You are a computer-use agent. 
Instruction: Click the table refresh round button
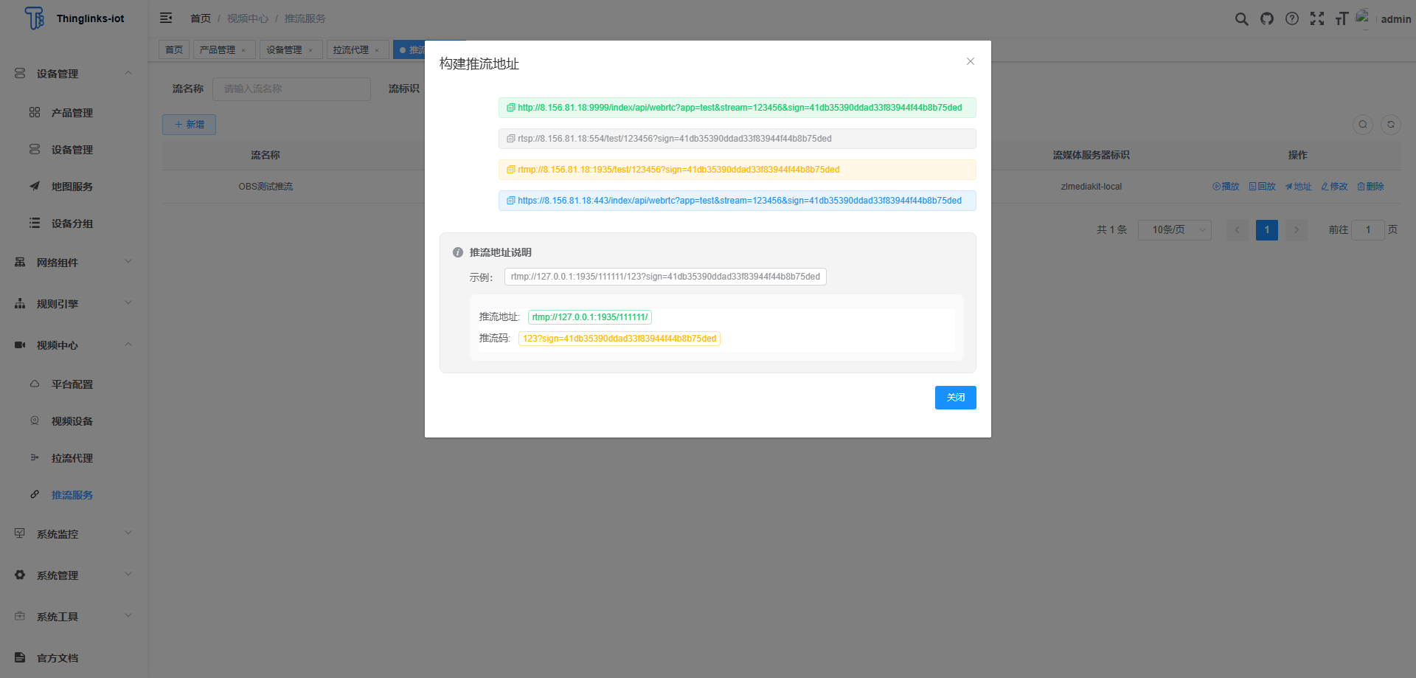pos(1390,125)
